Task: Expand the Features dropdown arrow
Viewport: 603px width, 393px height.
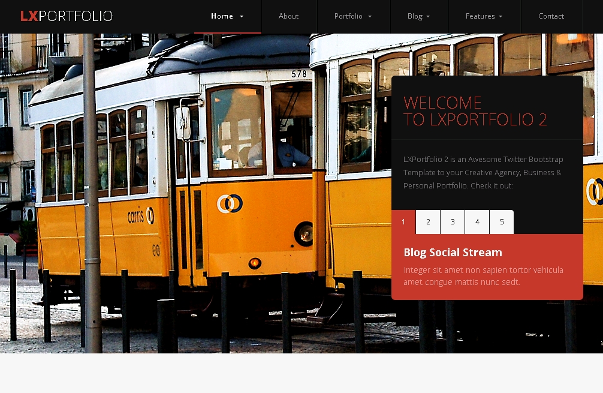Action: coord(501,17)
